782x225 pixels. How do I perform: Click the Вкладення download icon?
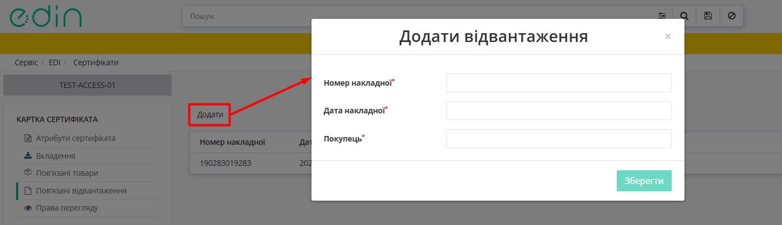click(x=28, y=156)
